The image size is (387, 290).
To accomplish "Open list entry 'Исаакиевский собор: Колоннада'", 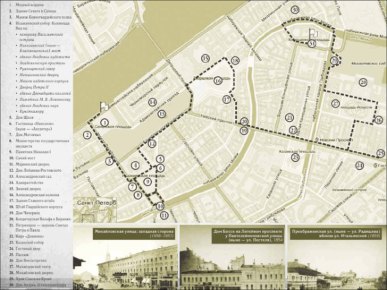I will (x=43, y=23).
